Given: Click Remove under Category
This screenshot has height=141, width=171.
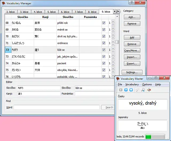Looking at the screenshot, I should pyautogui.click(x=132, y=24).
